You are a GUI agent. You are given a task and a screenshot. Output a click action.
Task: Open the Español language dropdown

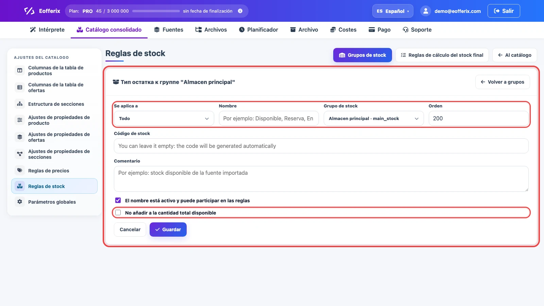point(393,11)
